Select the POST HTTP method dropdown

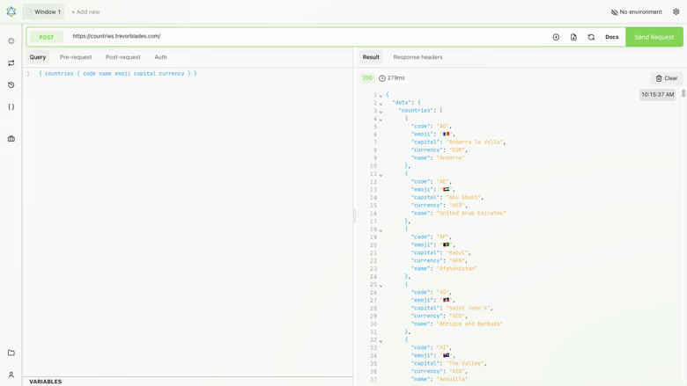coord(47,37)
